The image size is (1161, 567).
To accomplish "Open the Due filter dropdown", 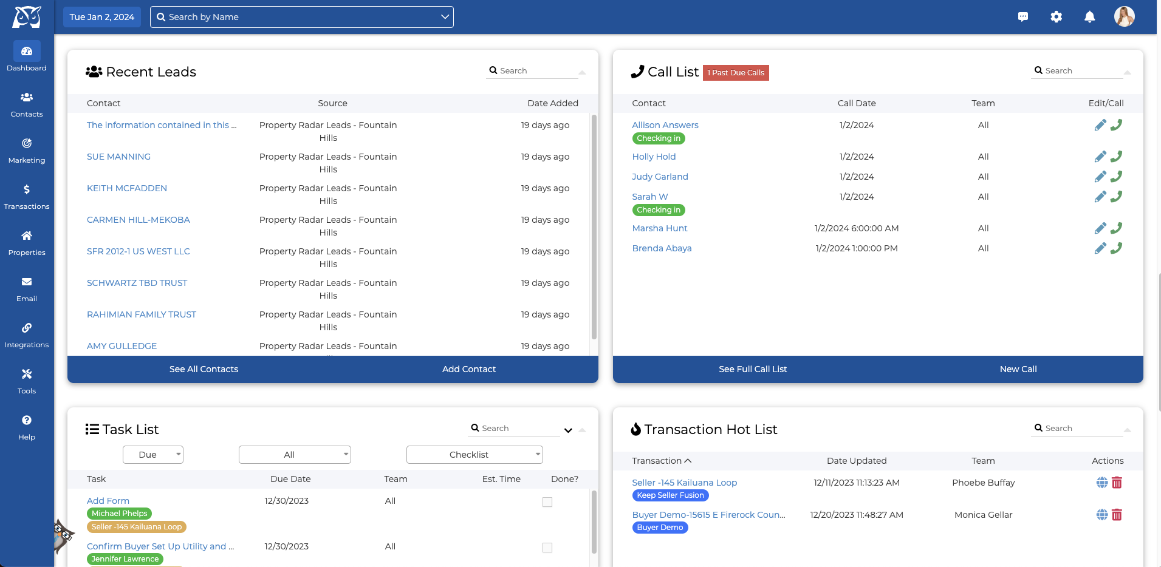I will point(152,454).
